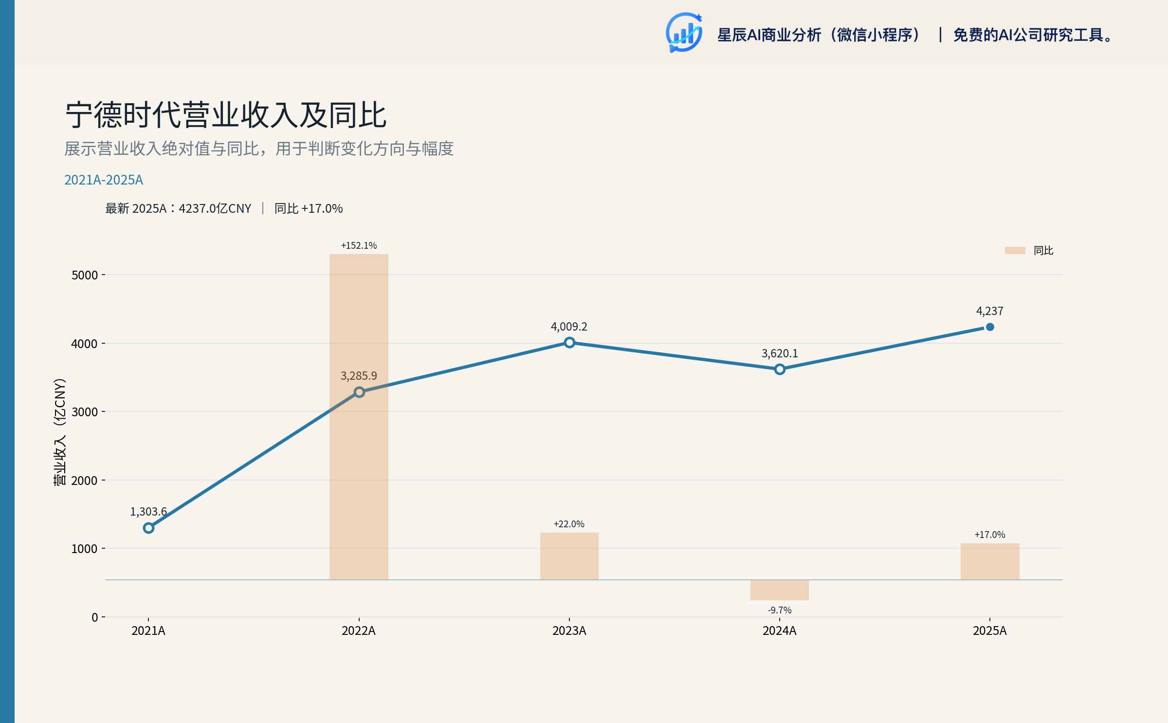Click the 星辰AI商业分析 chart logo icon
This screenshot has width=1168, height=723.
click(684, 33)
